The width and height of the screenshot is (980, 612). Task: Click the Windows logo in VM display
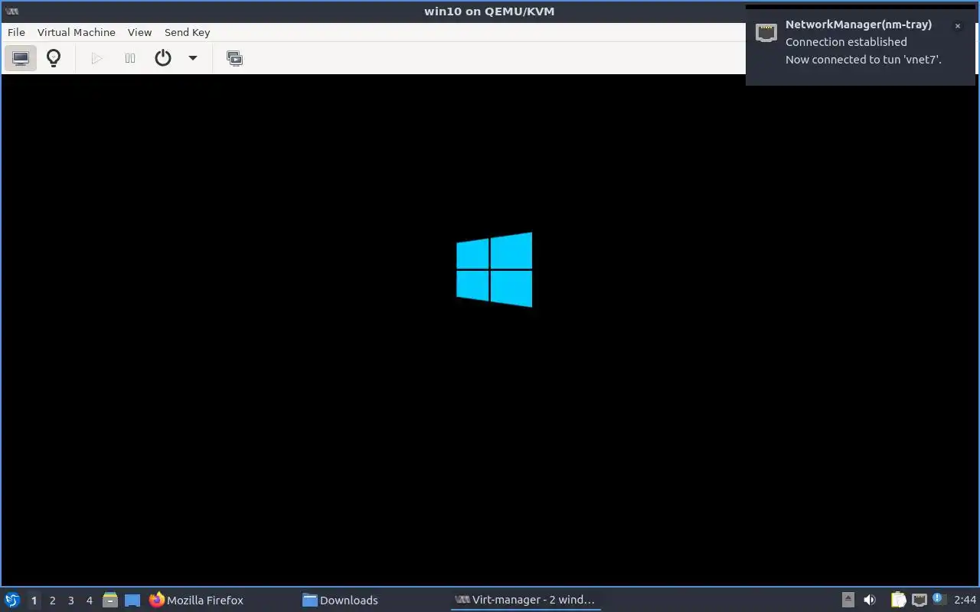click(x=495, y=270)
